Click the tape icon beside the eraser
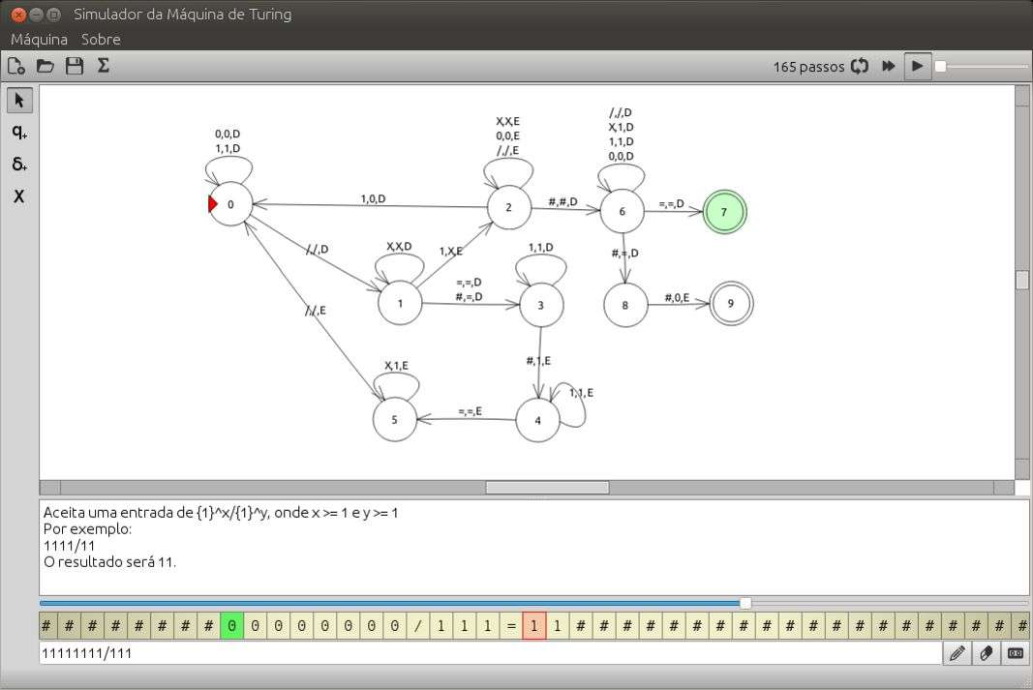 (1016, 653)
